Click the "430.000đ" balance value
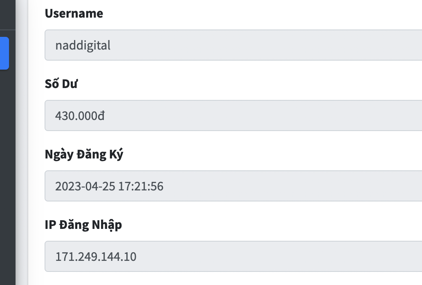The width and height of the screenshot is (422, 285). pos(80,116)
